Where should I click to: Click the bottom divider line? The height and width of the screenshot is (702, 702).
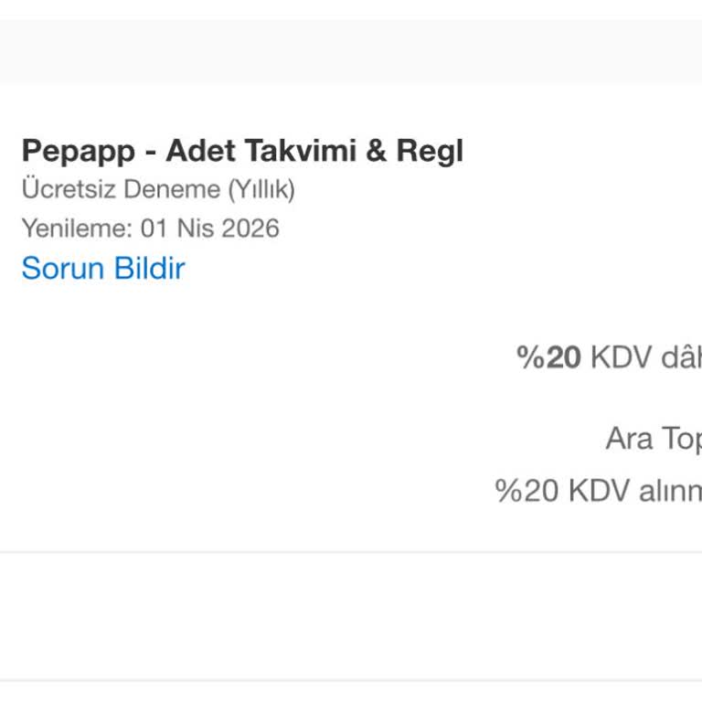tap(351, 680)
